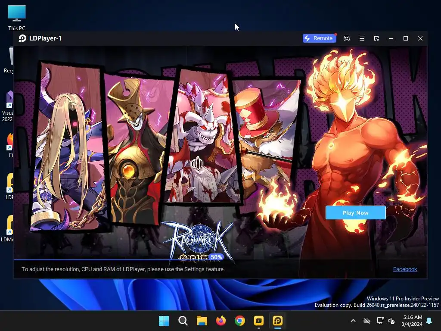Select the Firefox desktop shortcut

pos(10,145)
